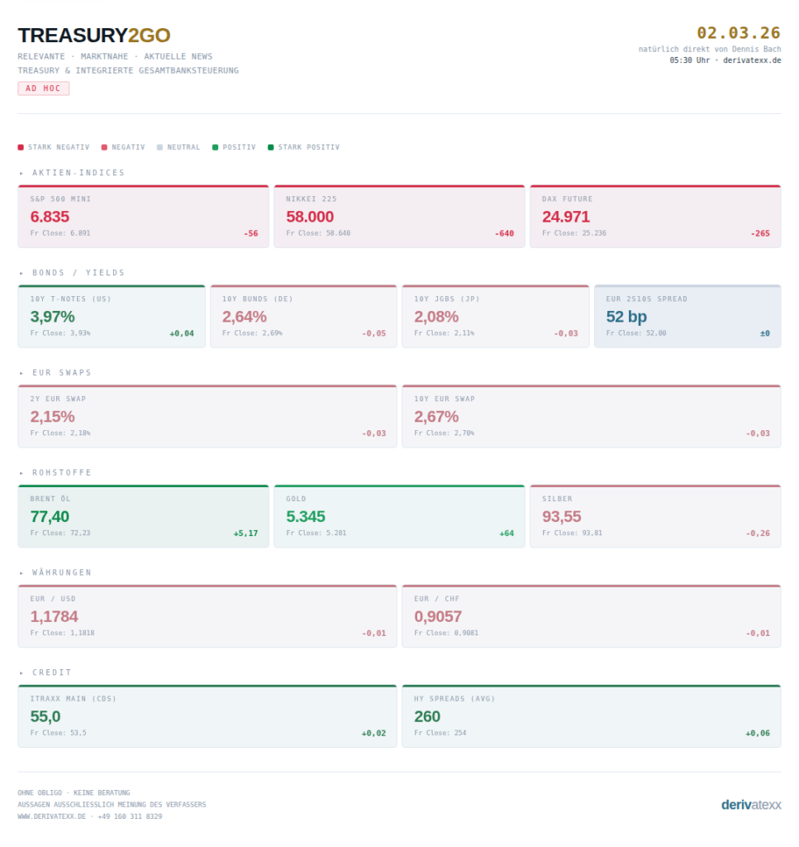799x847 pixels.
Task: Click the Stark Negativ red legend swatch
Action: pos(21,147)
